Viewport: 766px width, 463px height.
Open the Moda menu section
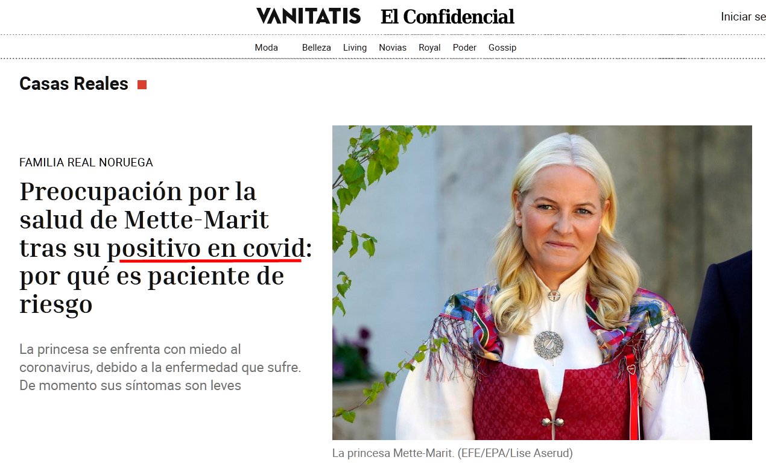[266, 48]
